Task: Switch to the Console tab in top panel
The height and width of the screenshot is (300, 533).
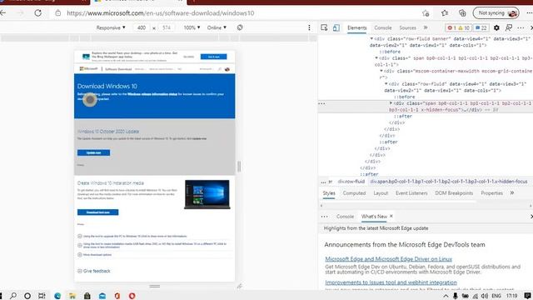Action: 383,27
